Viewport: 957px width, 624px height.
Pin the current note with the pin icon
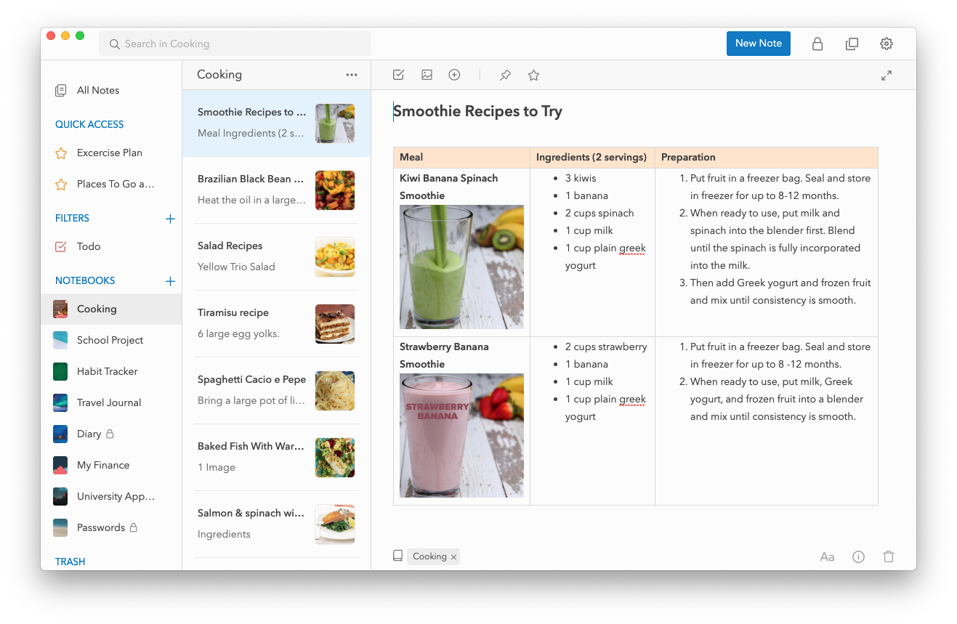point(505,75)
